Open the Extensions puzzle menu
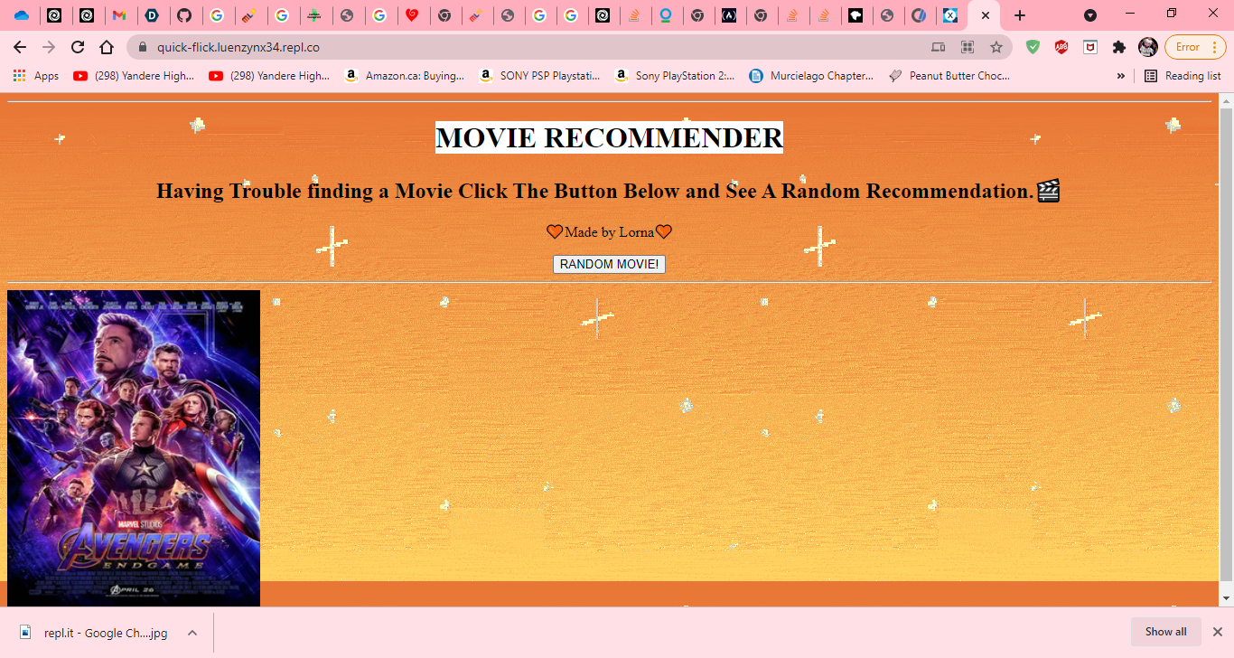This screenshot has width=1234, height=658. point(1119,47)
